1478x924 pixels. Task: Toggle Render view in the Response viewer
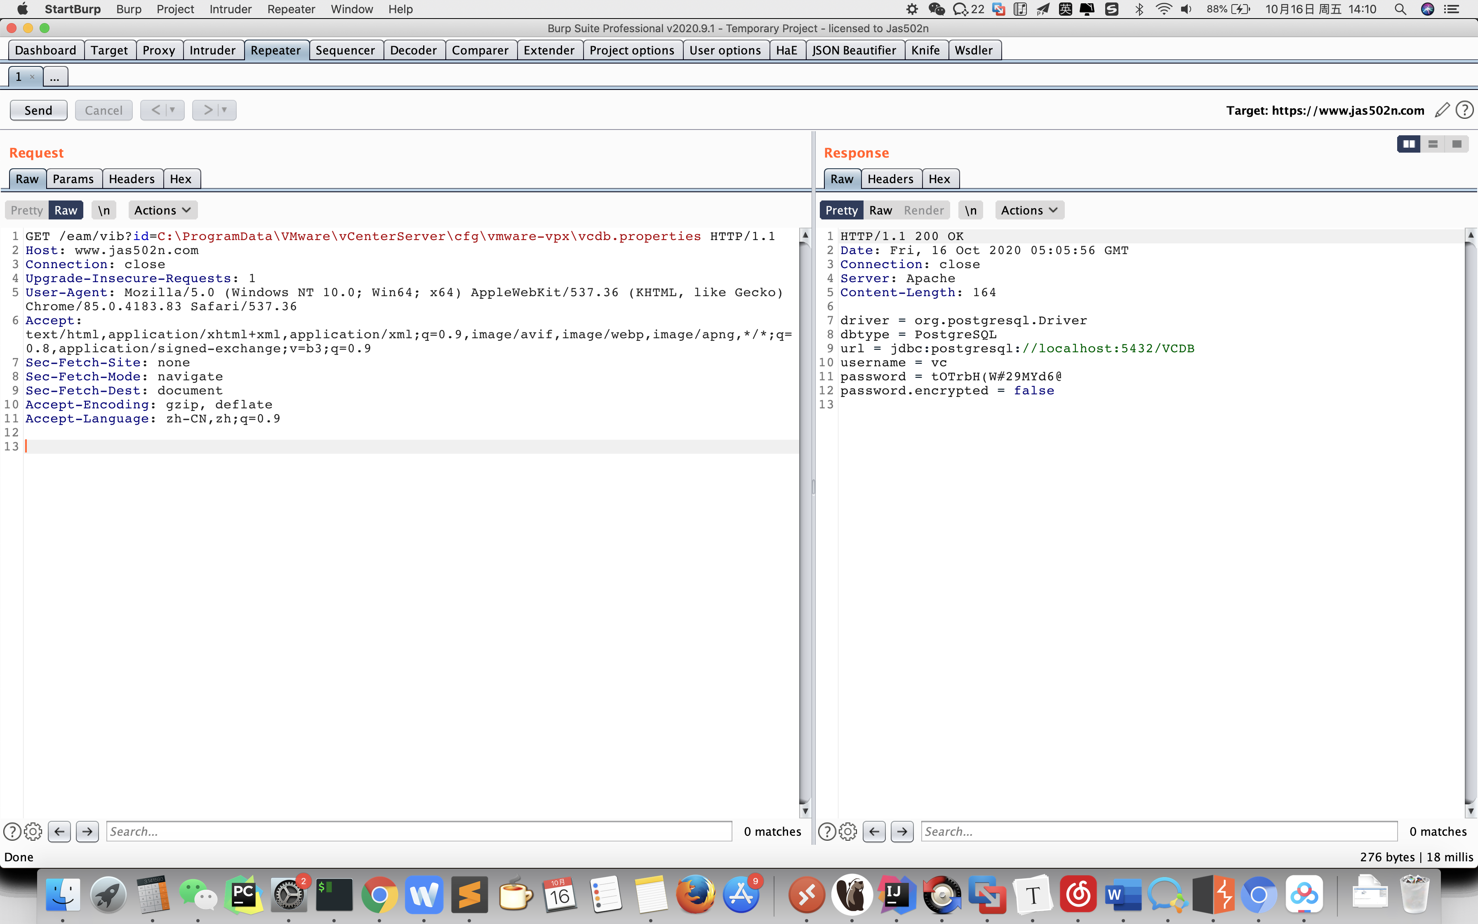tap(924, 210)
